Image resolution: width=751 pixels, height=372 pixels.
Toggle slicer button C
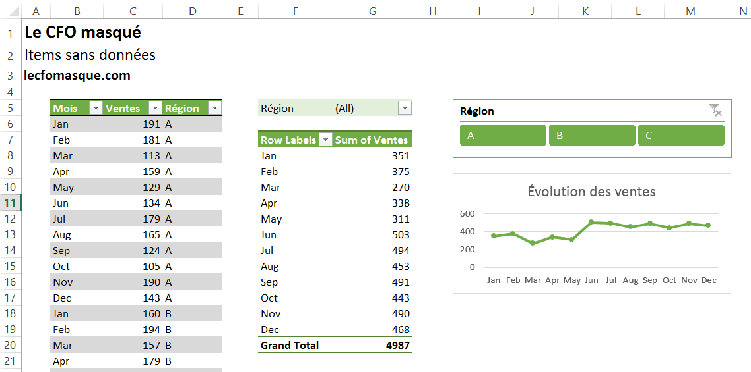pos(681,136)
